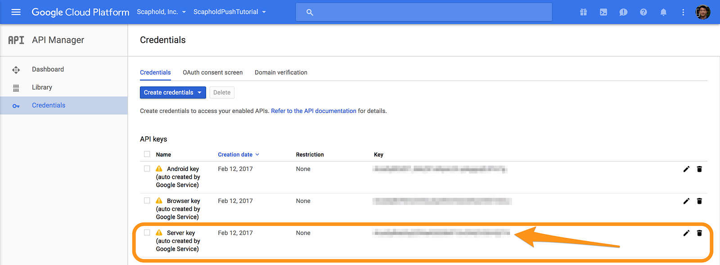
Task: Activate the Cloud Shell terminal icon
Action: coord(603,12)
